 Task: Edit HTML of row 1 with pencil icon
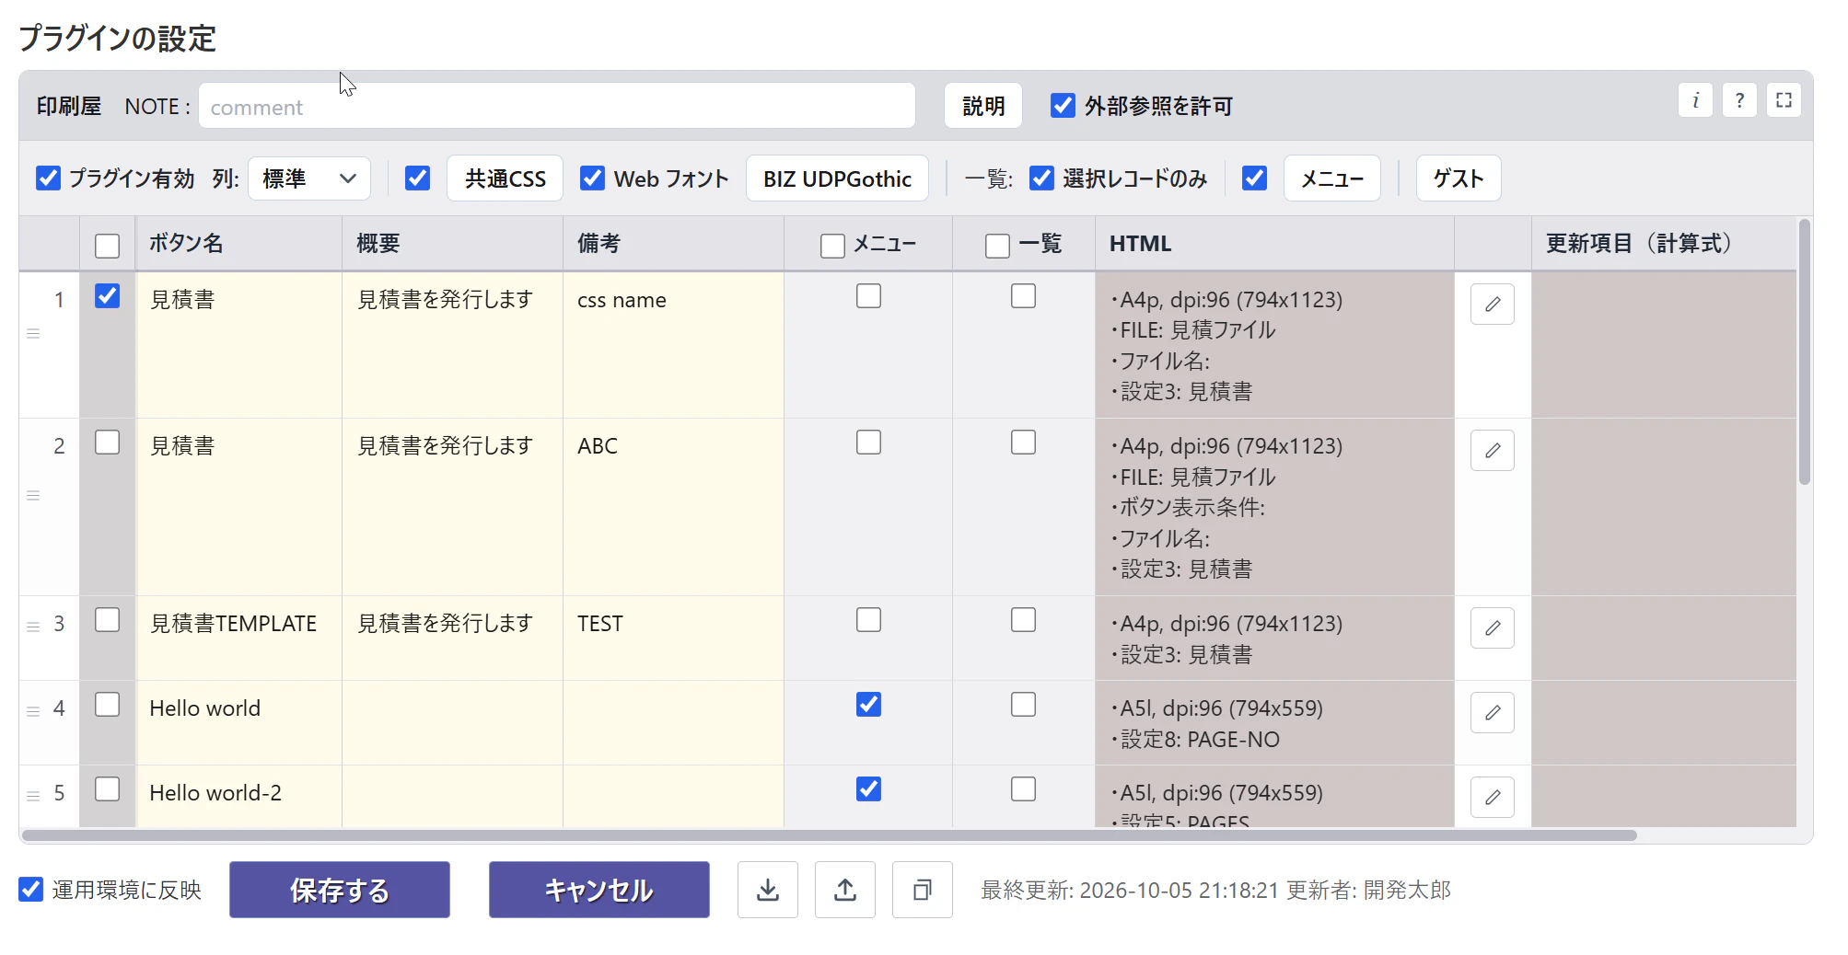1493,304
